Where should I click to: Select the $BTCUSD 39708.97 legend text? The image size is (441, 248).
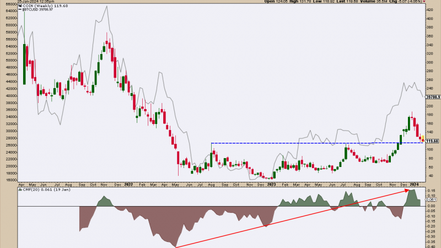(x=37, y=9)
